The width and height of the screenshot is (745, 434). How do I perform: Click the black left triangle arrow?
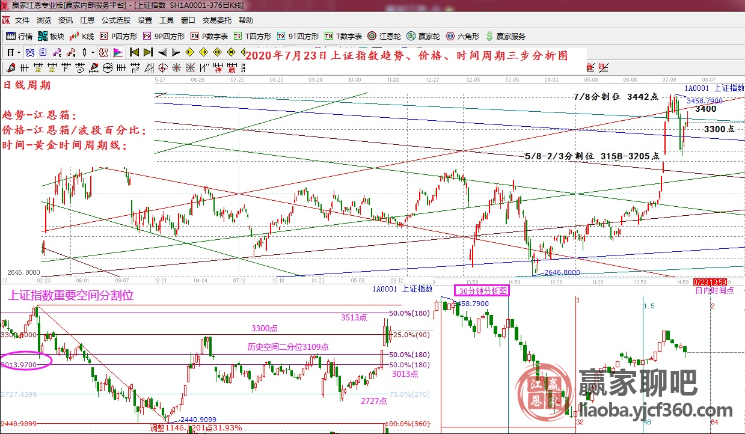point(162,52)
